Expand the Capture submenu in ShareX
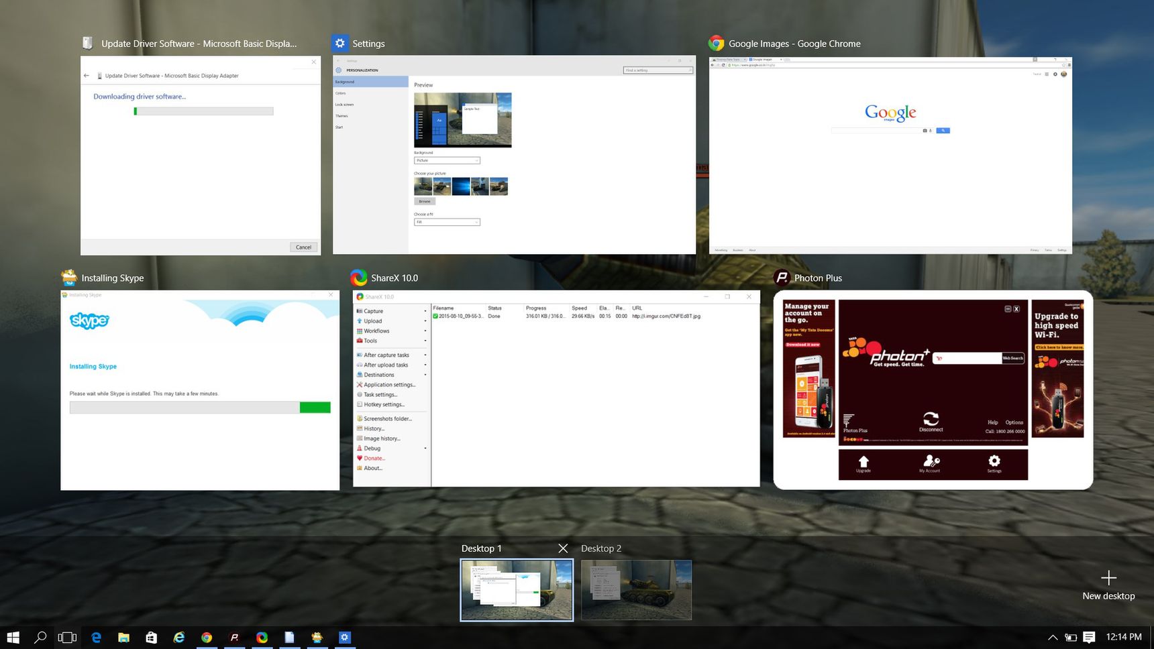 pyautogui.click(x=425, y=311)
